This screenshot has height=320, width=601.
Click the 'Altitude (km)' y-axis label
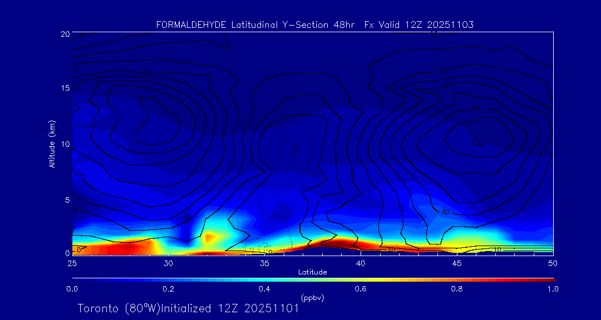52,143
